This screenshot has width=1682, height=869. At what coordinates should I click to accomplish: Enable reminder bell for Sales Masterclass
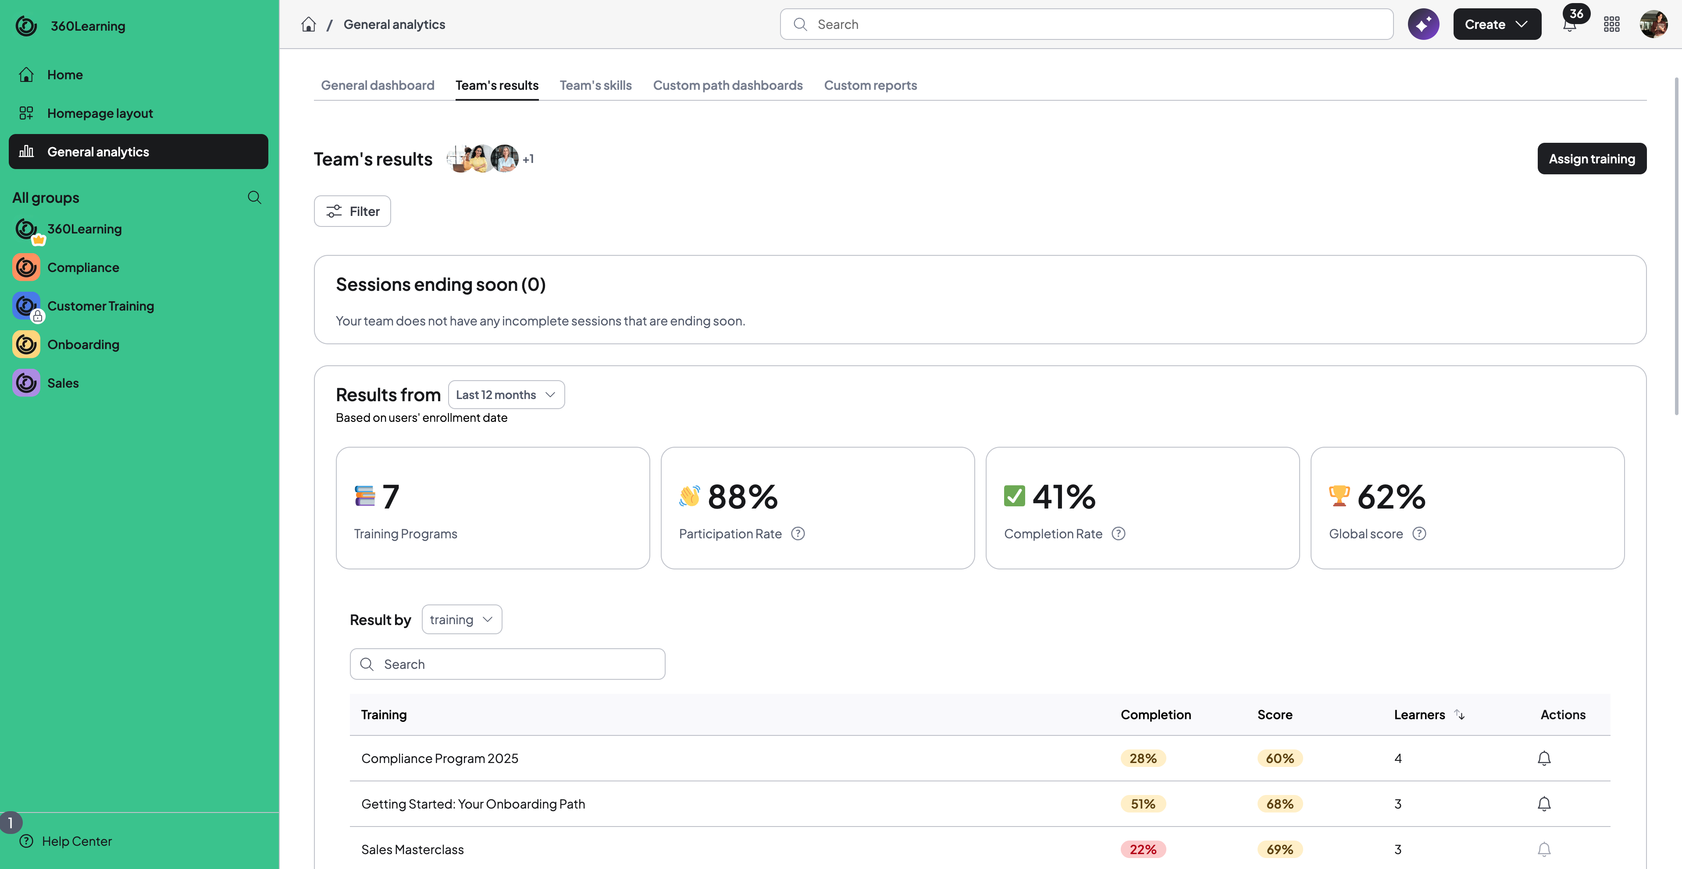click(x=1544, y=849)
